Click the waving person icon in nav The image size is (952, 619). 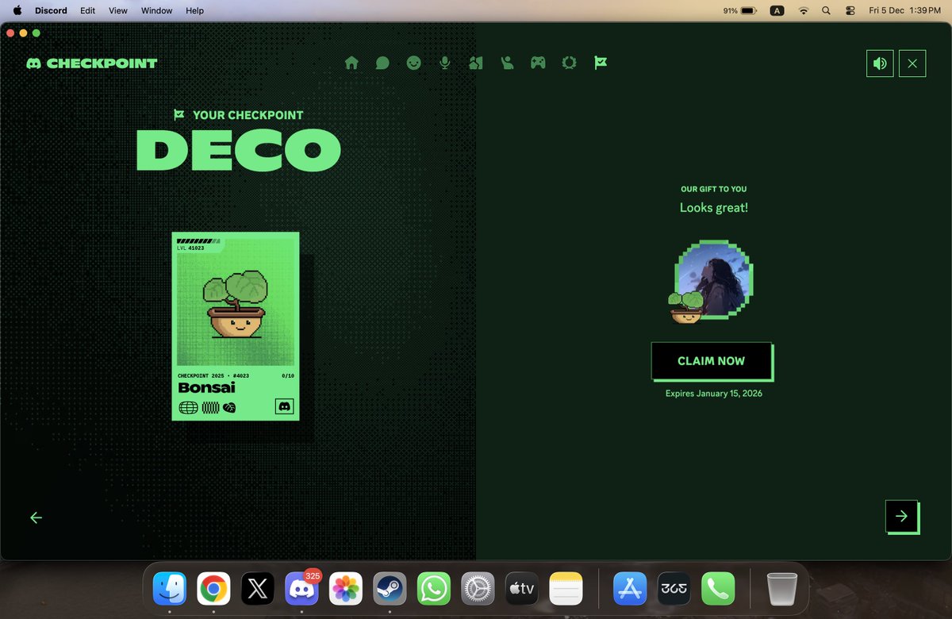point(507,62)
